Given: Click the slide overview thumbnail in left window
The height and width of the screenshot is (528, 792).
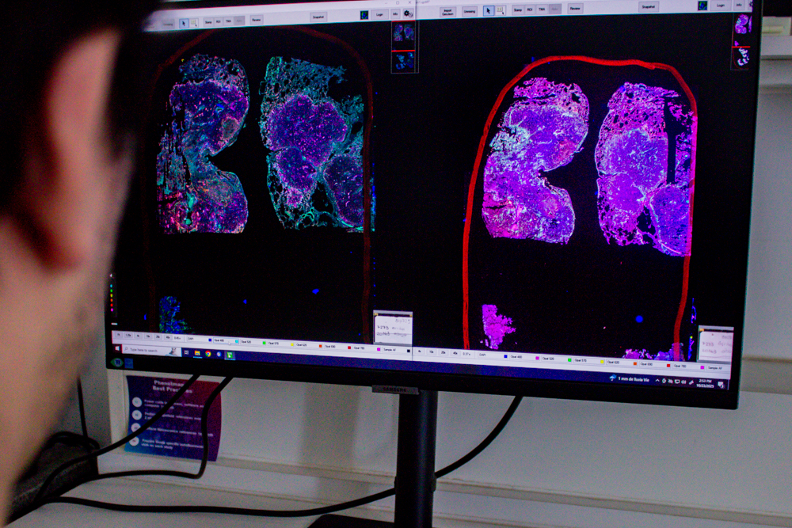Looking at the screenshot, I should [404, 32].
